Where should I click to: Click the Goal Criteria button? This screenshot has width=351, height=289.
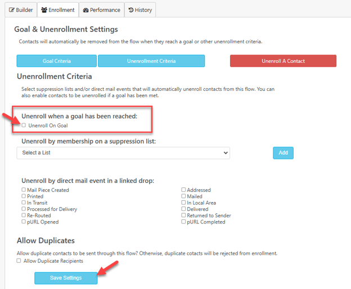tap(57, 61)
